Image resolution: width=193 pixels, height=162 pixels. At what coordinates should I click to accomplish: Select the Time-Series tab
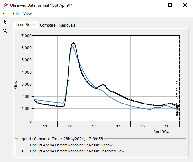[26, 25]
